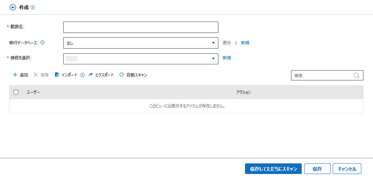This screenshot has height=178, width=373.
Task: Open the 接続を選択 dropdown
Action: point(140,59)
